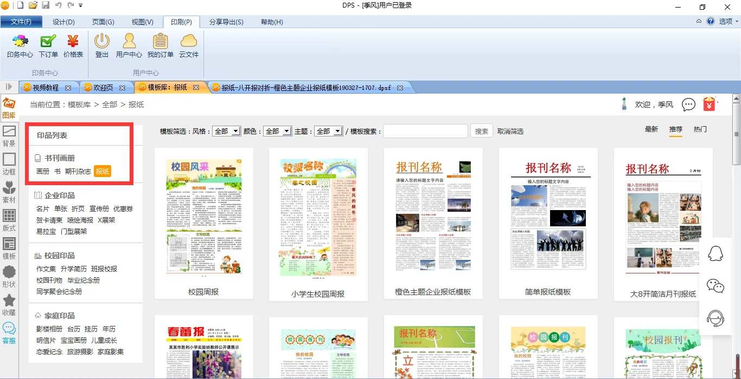Image resolution: width=741 pixels, height=379 pixels.
Task: Switch to the 设计(D) ribbon tab
Action: click(x=63, y=22)
